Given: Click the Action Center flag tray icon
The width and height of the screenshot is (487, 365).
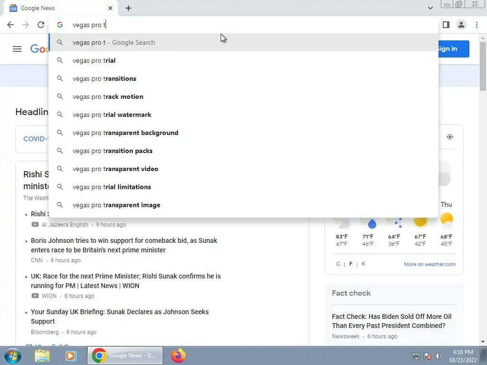Looking at the screenshot, I should [x=428, y=356].
